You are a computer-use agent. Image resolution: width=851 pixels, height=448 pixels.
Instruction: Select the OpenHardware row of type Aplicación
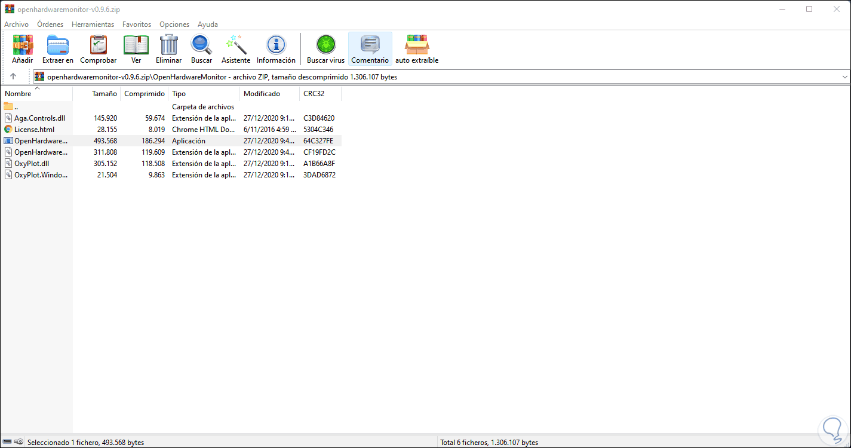tap(171, 141)
